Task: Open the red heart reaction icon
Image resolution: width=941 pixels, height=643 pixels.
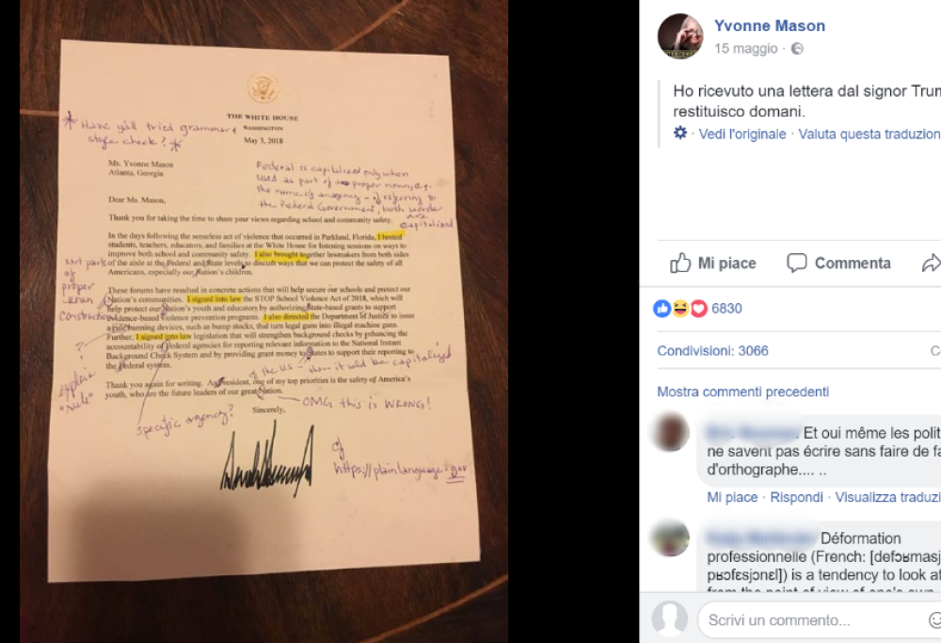Action: [x=698, y=309]
